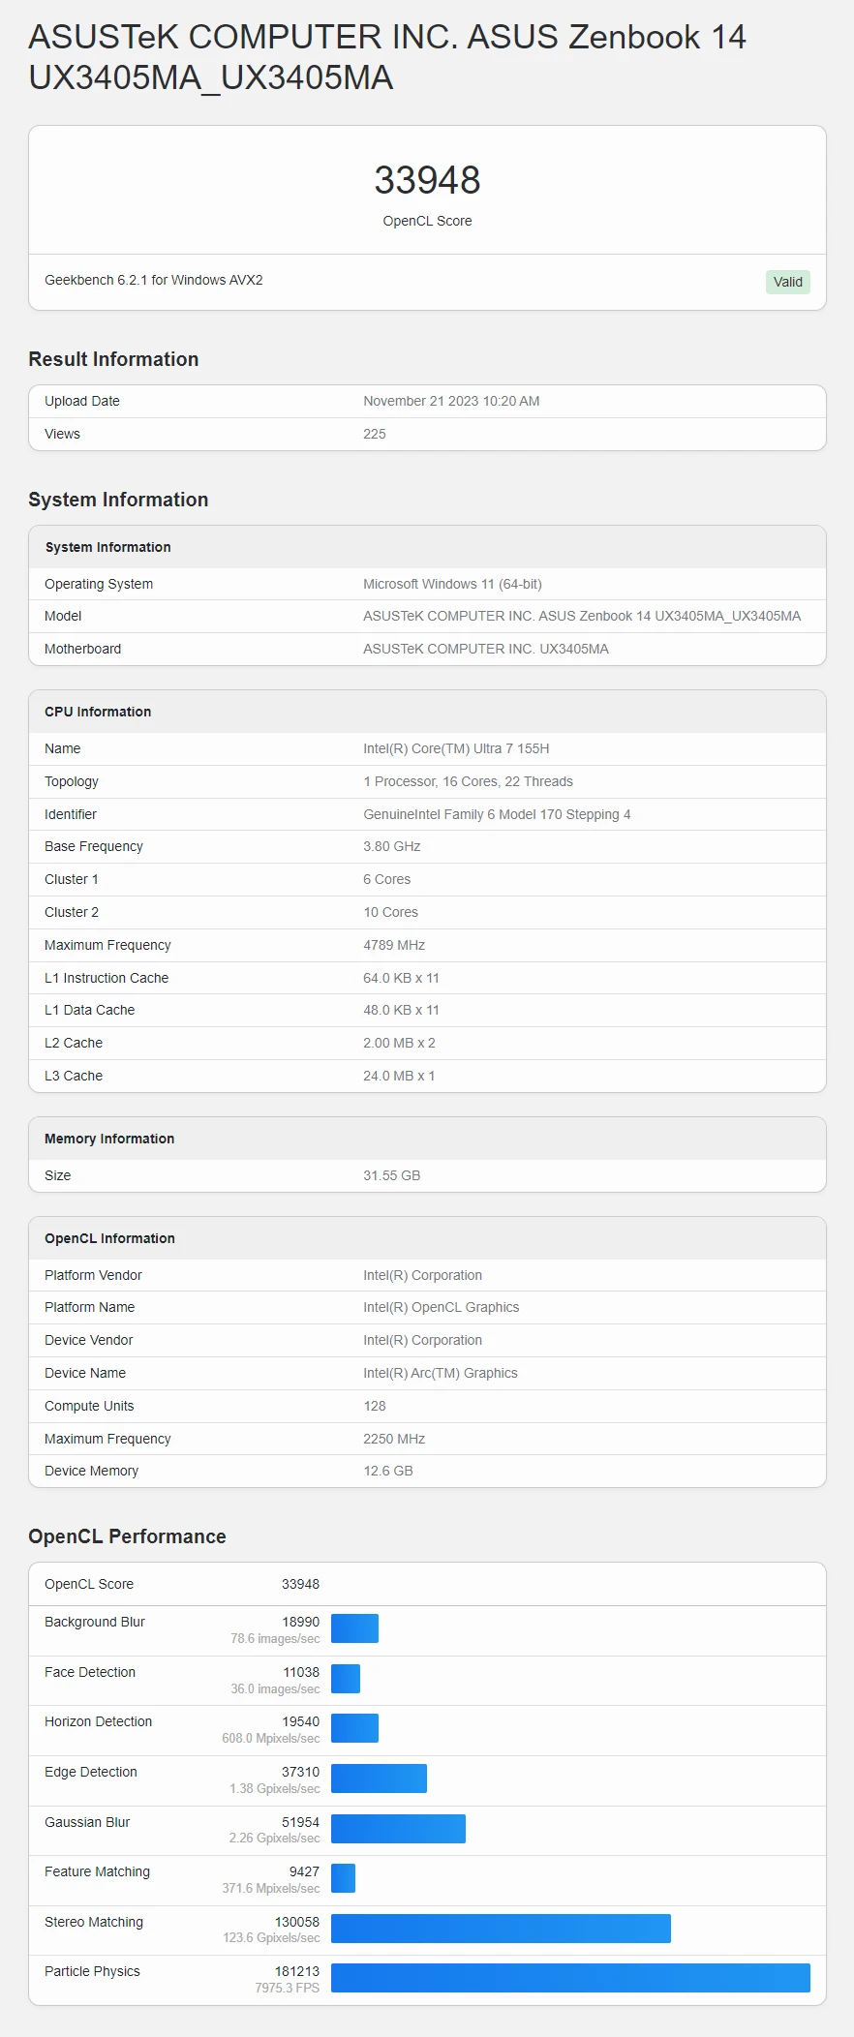Viewport: 854px width, 2037px height.
Task: Click the CPU name Intel Core Ultra 7 155H
Action: (456, 748)
